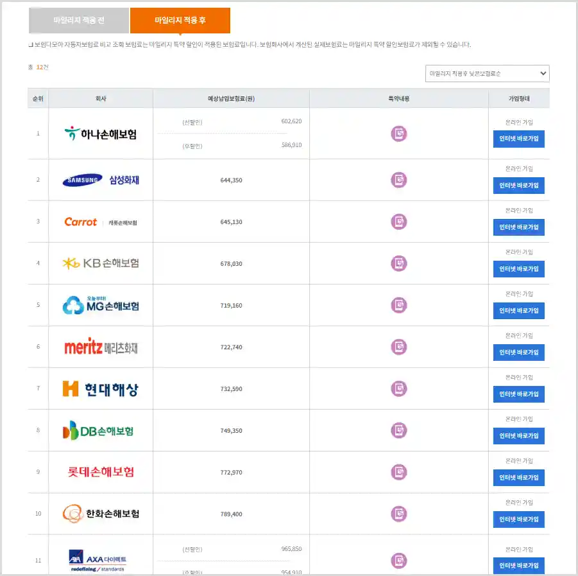Click the 789,400 premium value

click(x=231, y=514)
